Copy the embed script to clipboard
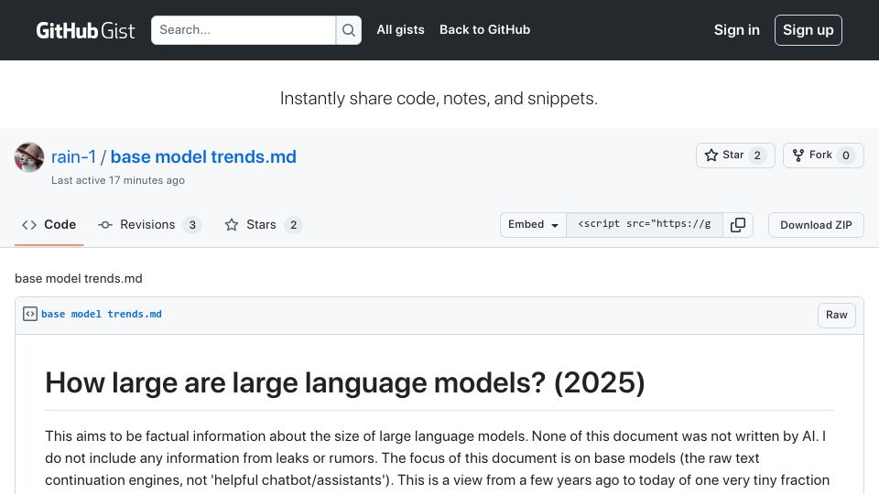 (x=738, y=225)
